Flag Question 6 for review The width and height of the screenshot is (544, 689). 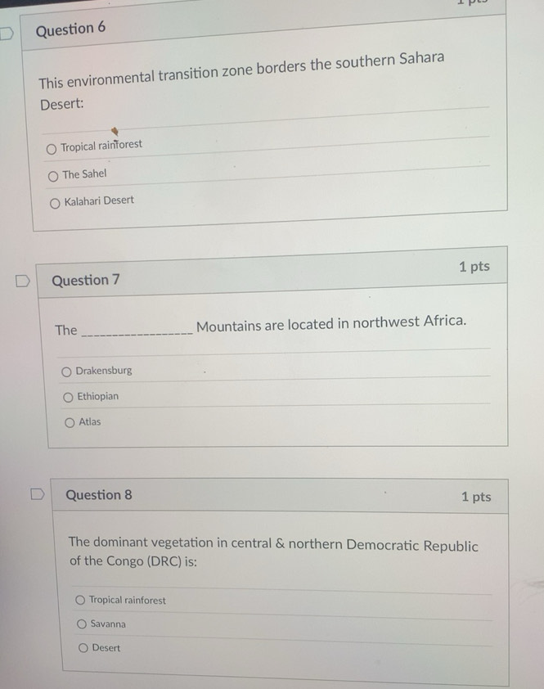click(7, 35)
